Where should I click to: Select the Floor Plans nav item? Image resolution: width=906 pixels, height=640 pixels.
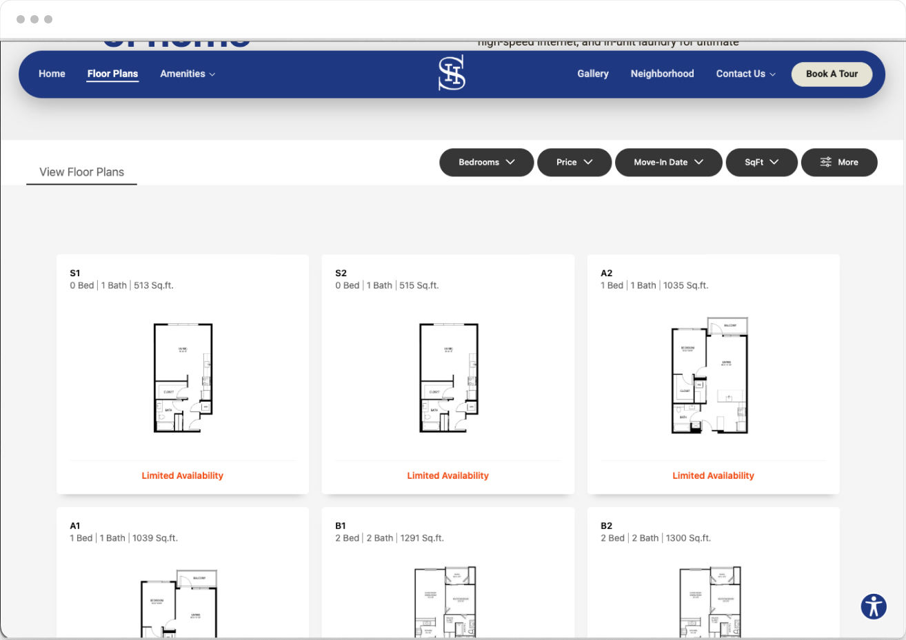click(112, 74)
